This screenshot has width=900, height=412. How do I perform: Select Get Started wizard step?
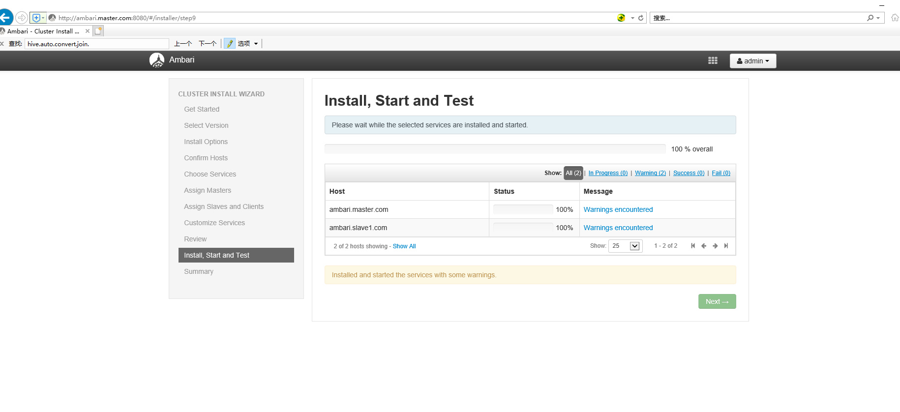(202, 109)
